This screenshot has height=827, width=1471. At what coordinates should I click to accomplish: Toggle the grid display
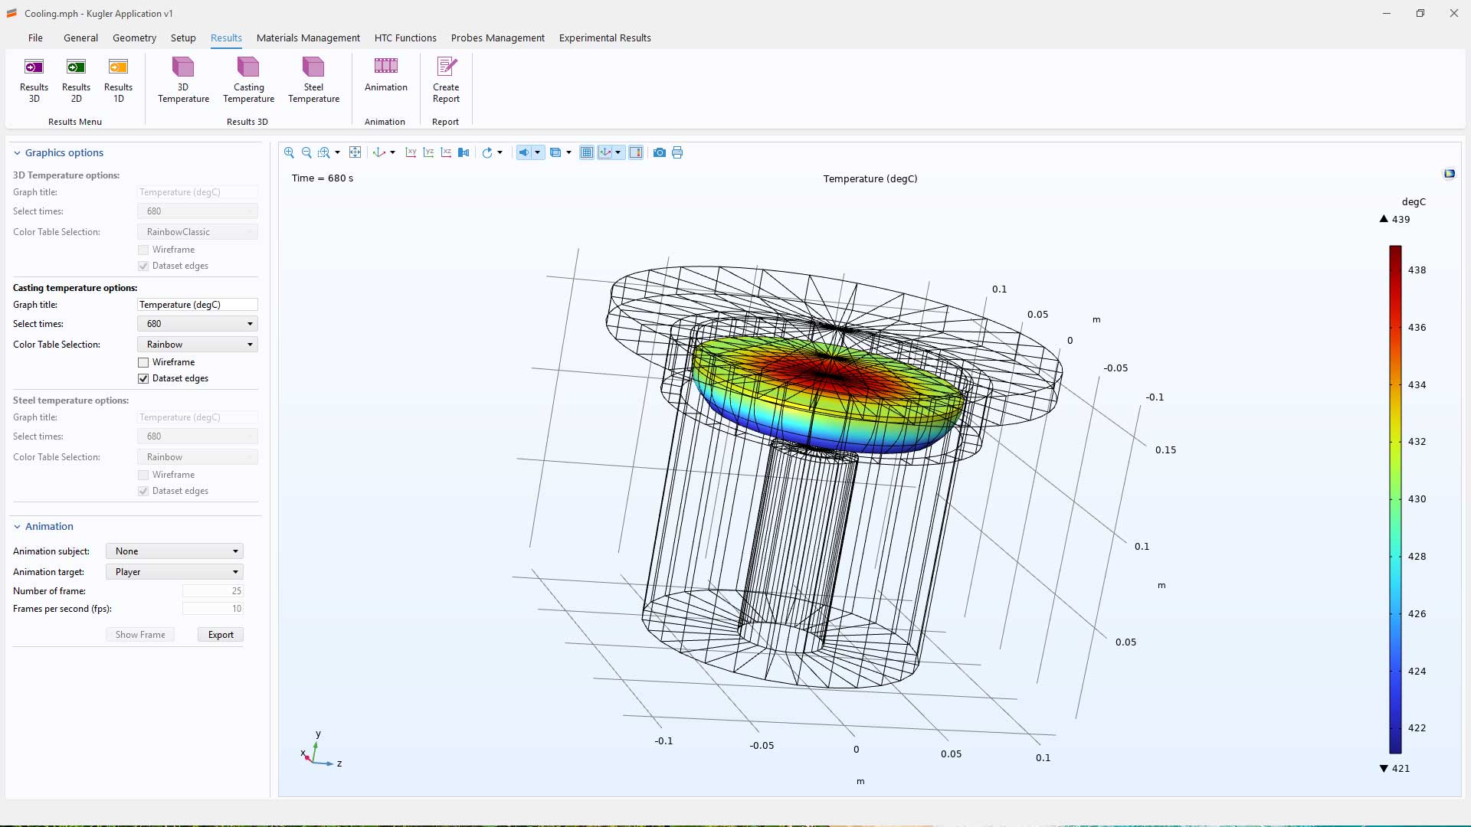[x=587, y=152]
